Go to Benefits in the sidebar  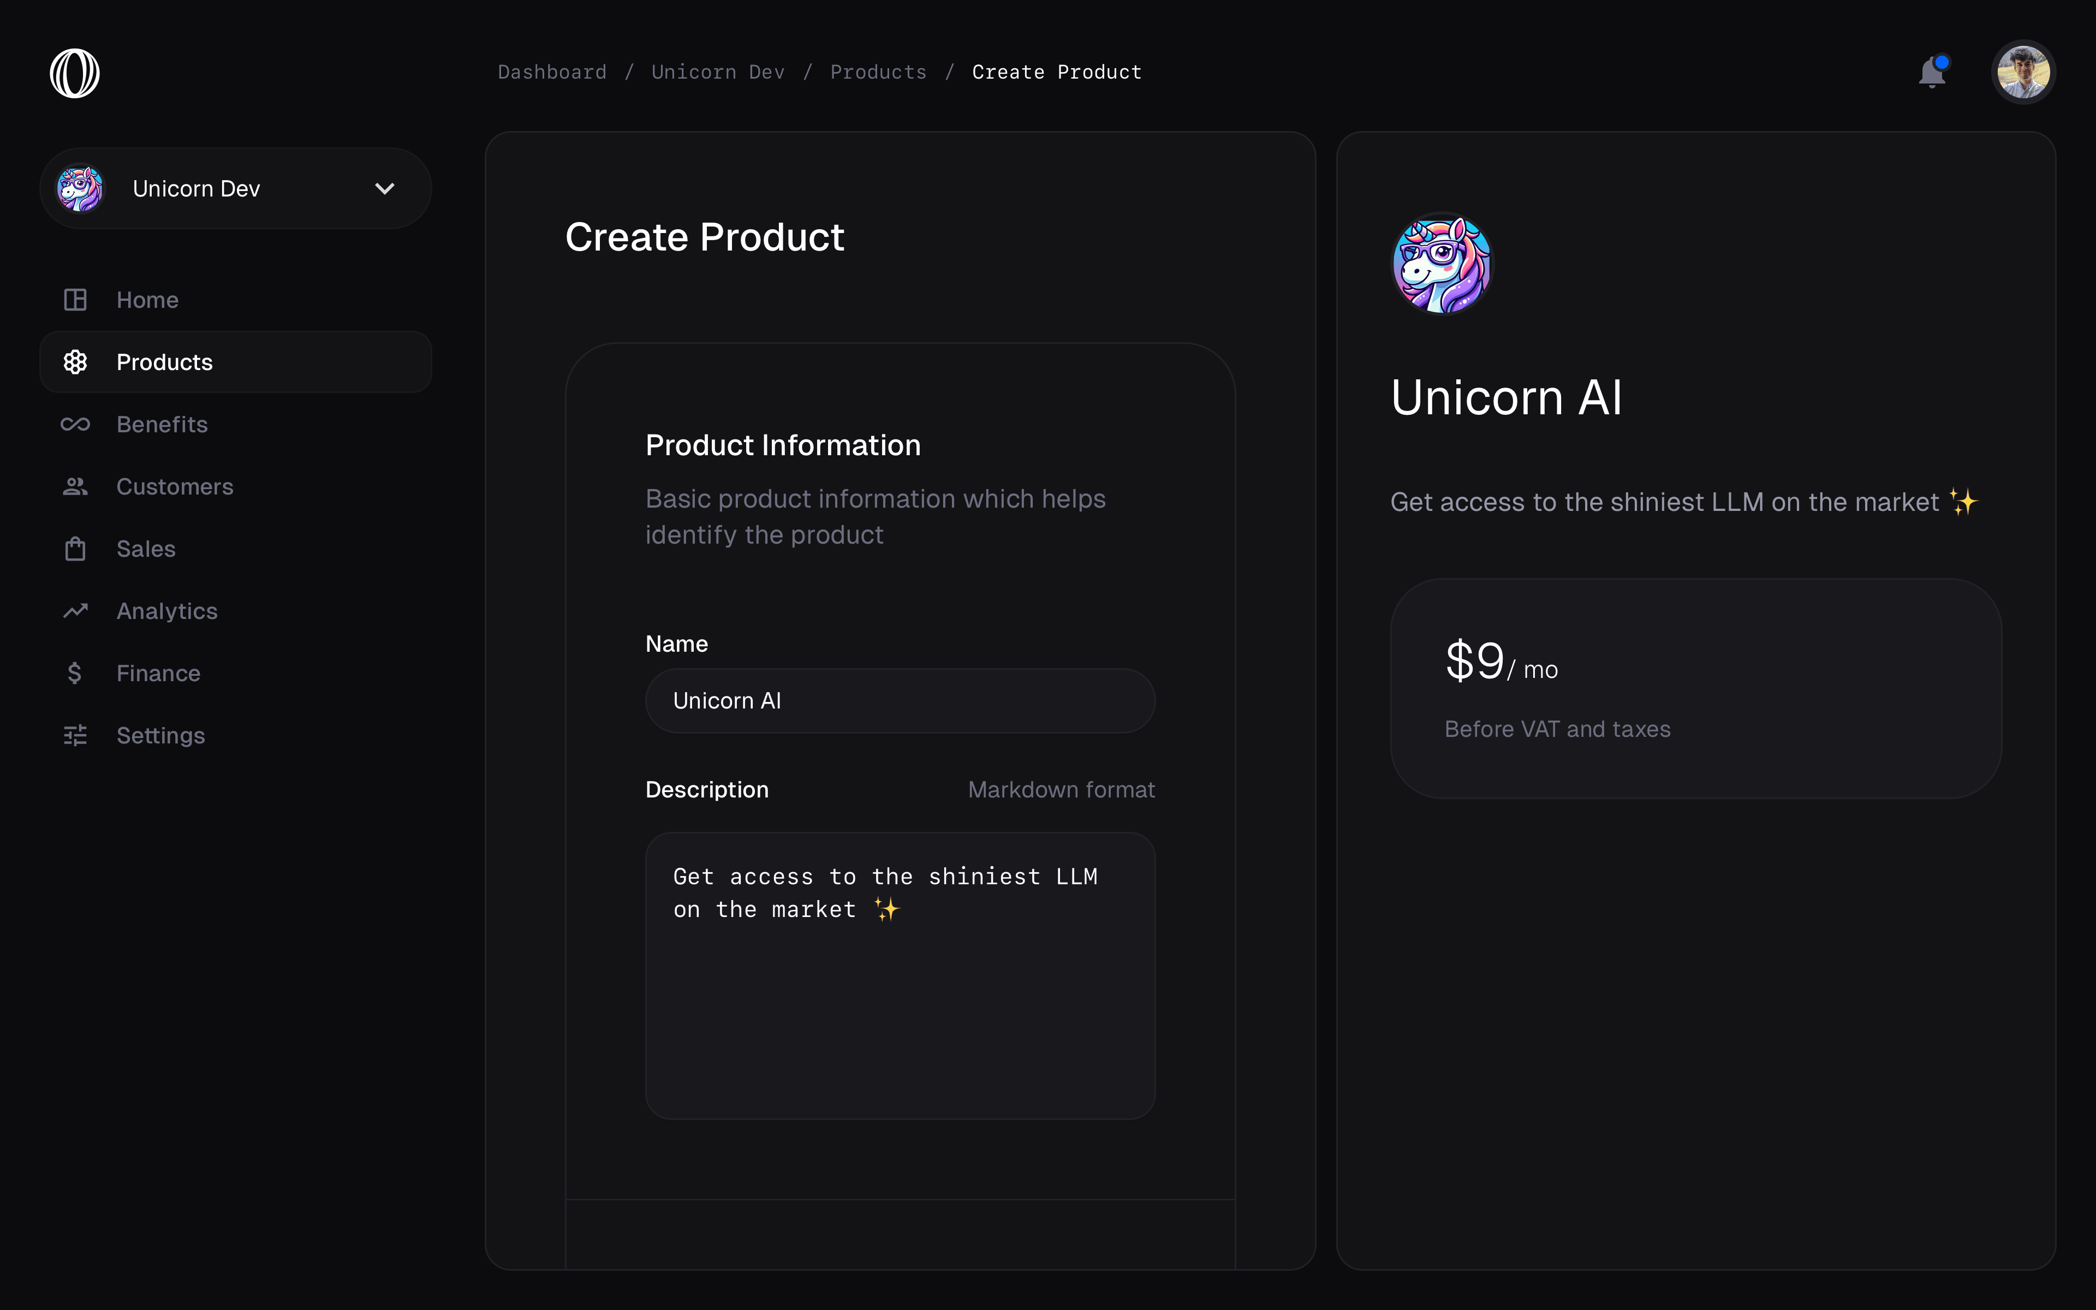(x=162, y=425)
